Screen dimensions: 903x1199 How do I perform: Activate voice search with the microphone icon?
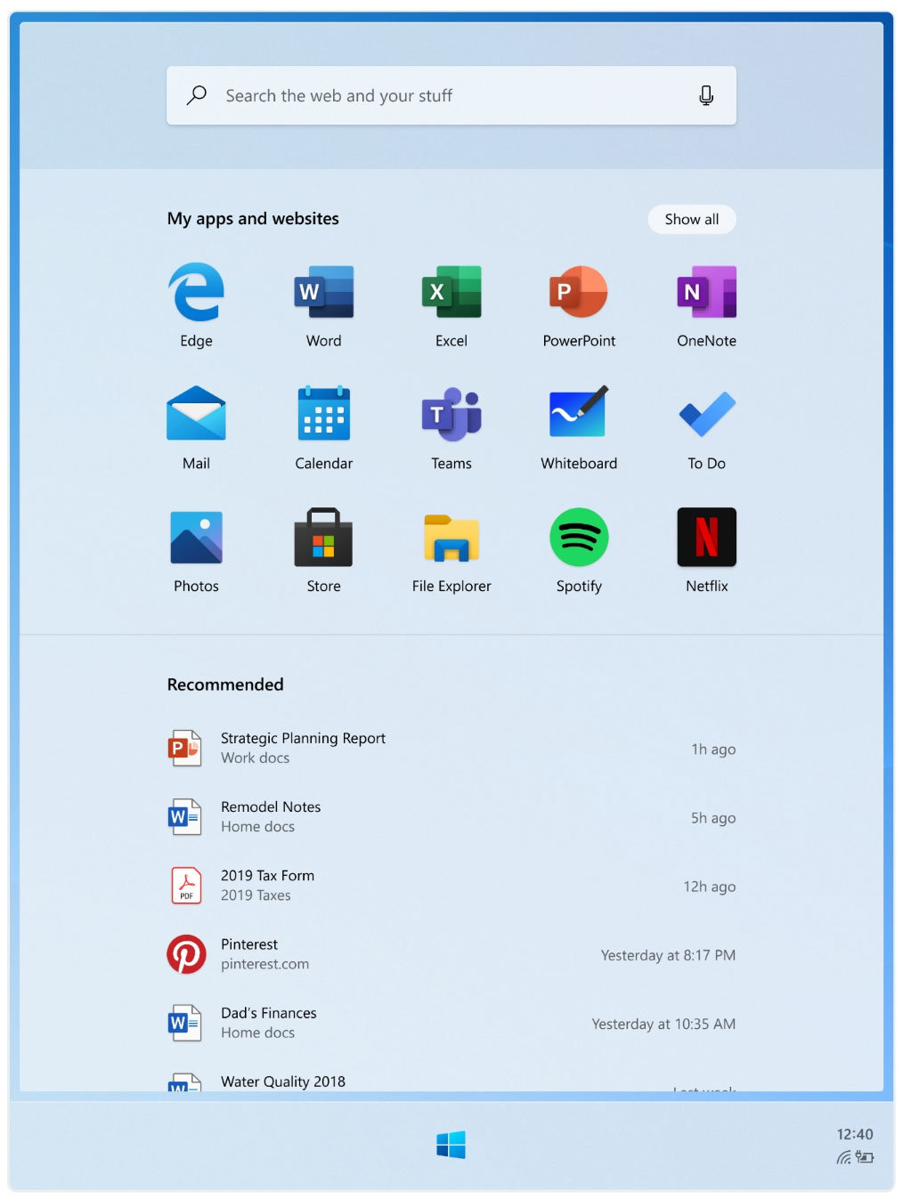click(706, 95)
